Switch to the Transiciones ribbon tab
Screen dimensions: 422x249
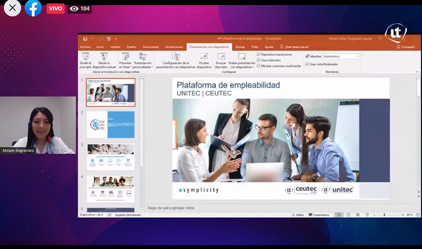pos(150,47)
